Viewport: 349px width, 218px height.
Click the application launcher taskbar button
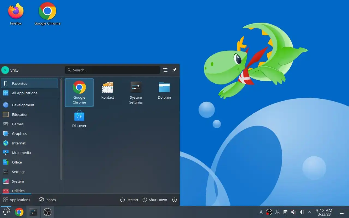(x=6, y=212)
